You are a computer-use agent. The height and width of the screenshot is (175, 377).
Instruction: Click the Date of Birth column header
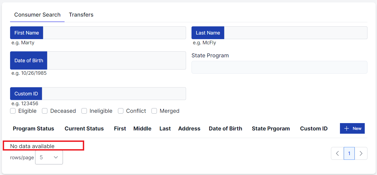pyautogui.click(x=226, y=129)
